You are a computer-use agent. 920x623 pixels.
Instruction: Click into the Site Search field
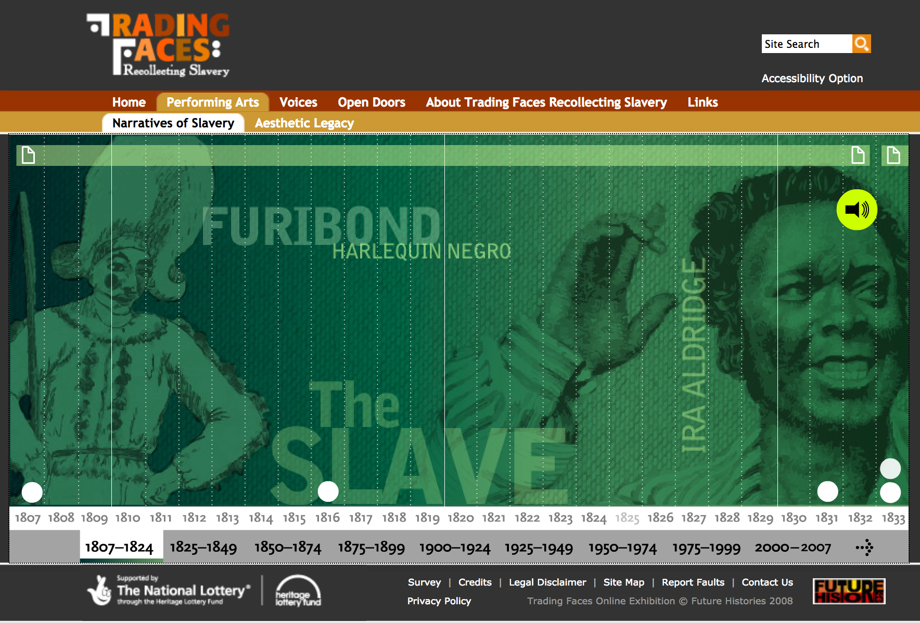tap(806, 44)
